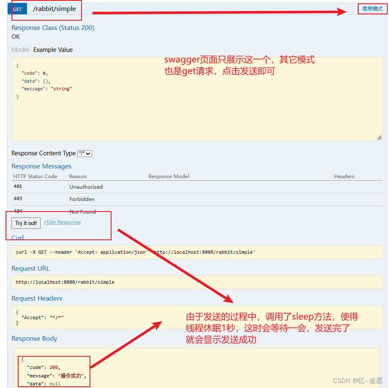Click the Reason column header
The width and height of the screenshot is (389, 388).
click(x=78, y=176)
